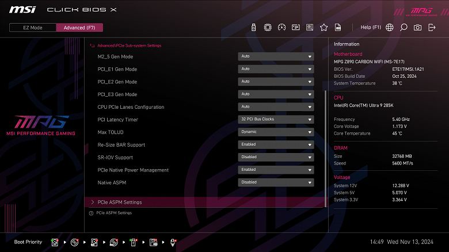Click the CPU heading in Information panel

(x=338, y=98)
